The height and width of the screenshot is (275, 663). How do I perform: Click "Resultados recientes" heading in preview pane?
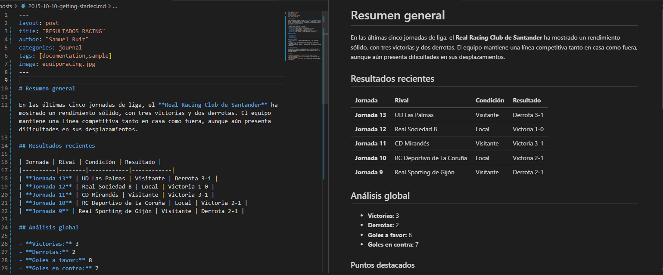pyautogui.click(x=392, y=79)
